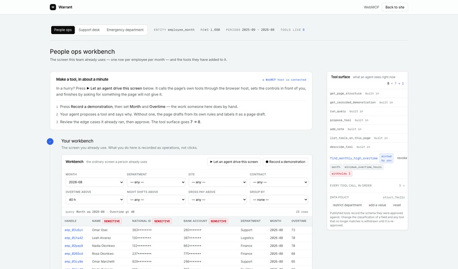Open the Department filter dropdown
The height and width of the screenshot is (269, 458).
coord(156,182)
